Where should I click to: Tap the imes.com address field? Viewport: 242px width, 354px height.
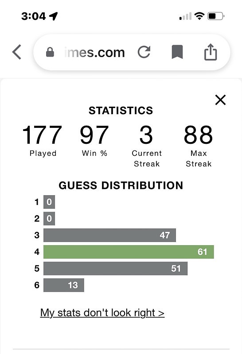(x=94, y=52)
